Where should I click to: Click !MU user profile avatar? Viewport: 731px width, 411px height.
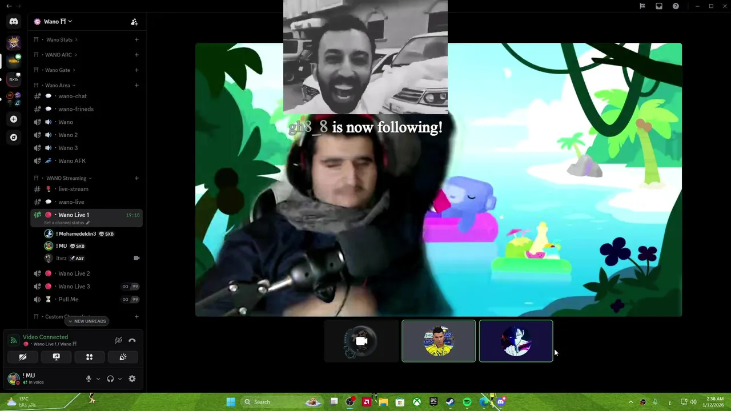(x=13, y=378)
